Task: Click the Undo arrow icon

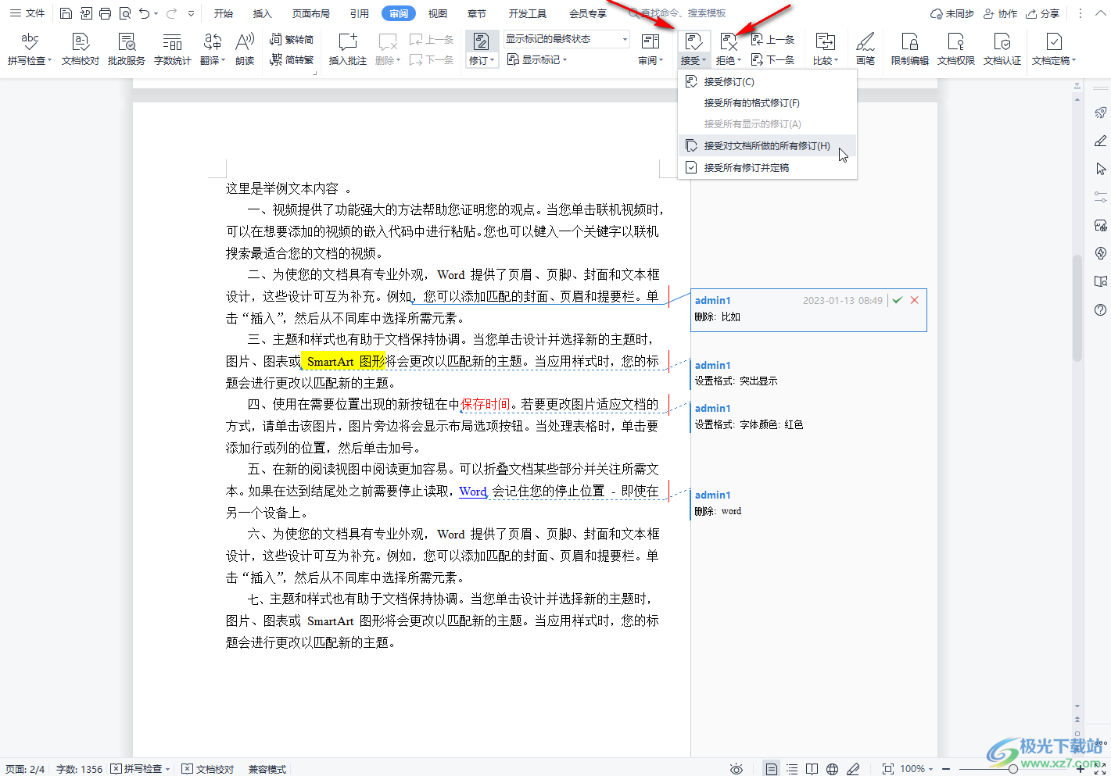Action: (x=145, y=13)
